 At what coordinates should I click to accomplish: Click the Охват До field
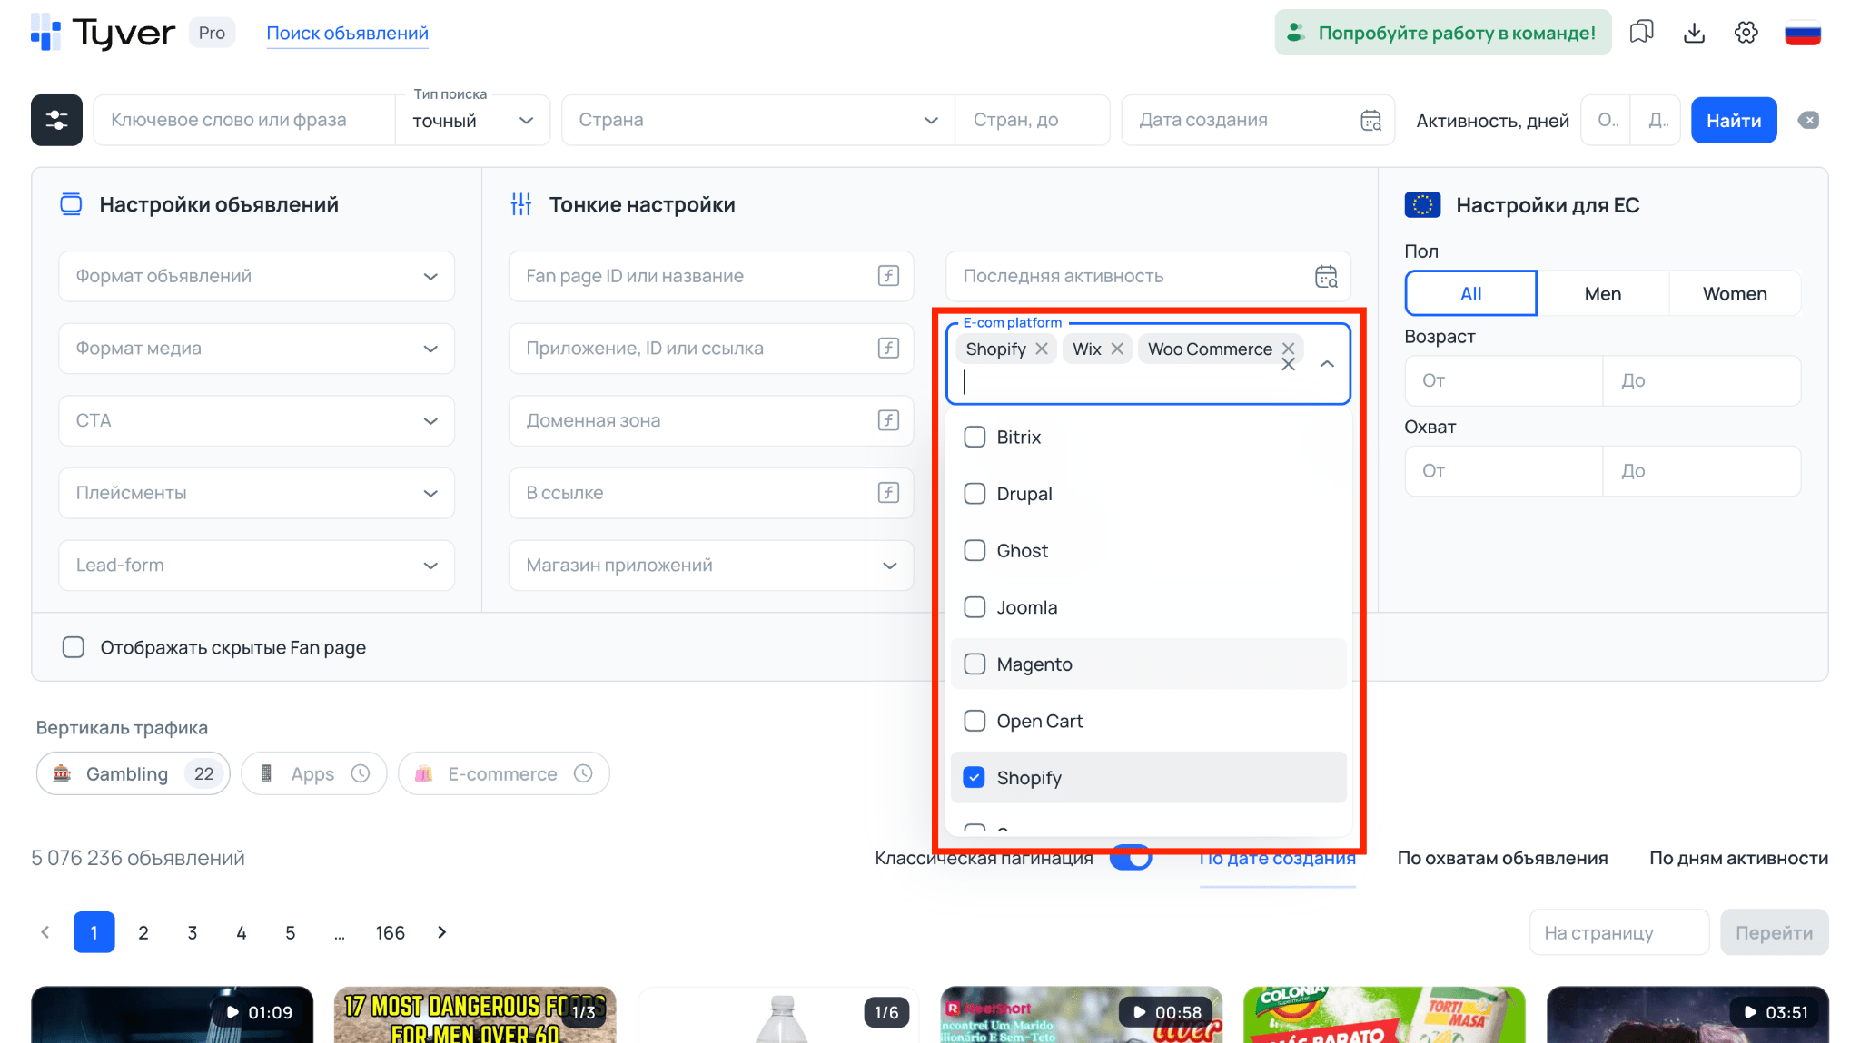point(1702,470)
